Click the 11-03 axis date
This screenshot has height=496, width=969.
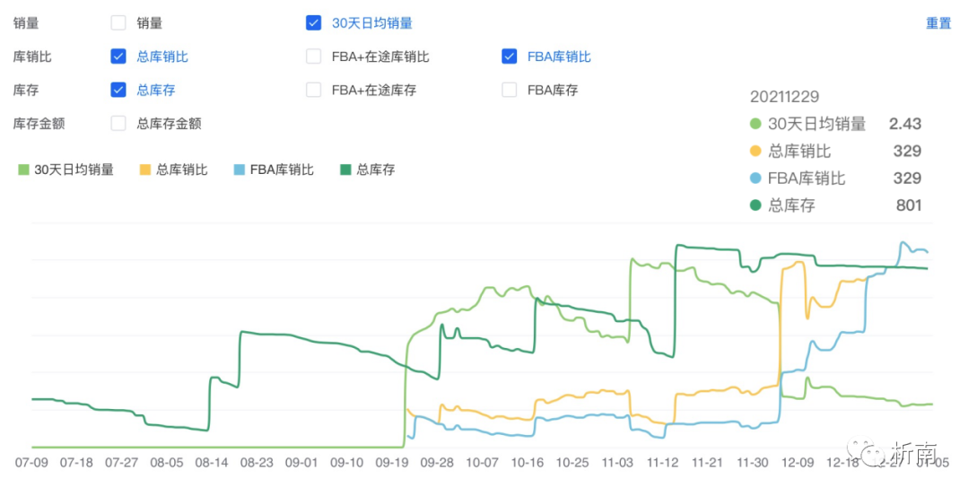pyautogui.click(x=617, y=463)
